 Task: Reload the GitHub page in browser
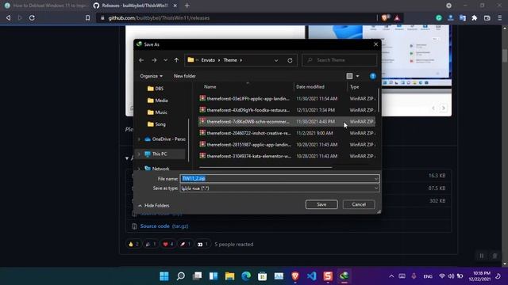[x=32, y=17]
